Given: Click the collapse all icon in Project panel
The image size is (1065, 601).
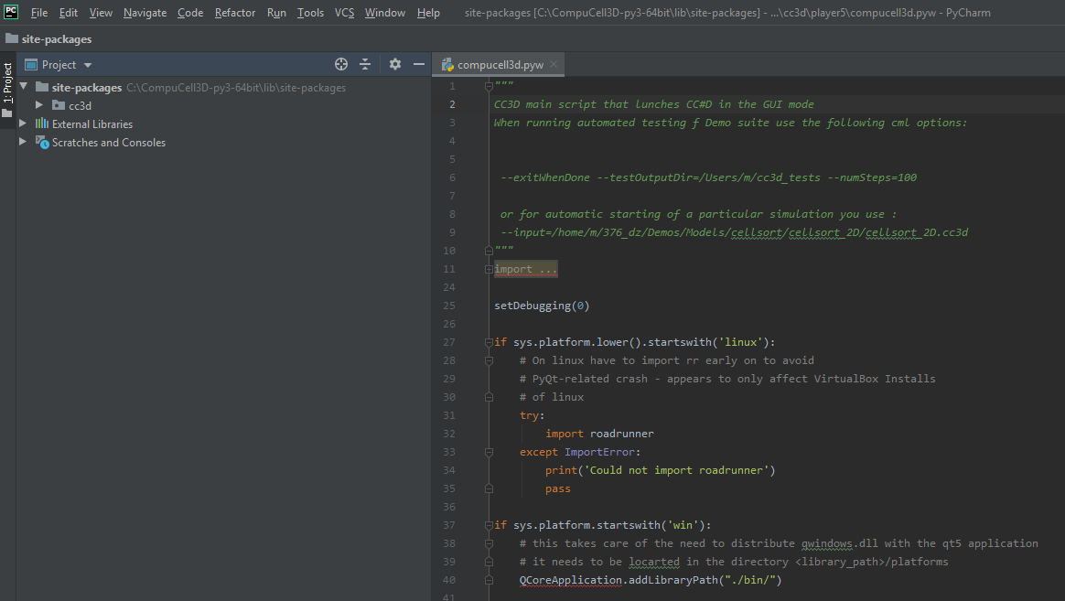Looking at the screenshot, I should pyautogui.click(x=365, y=64).
